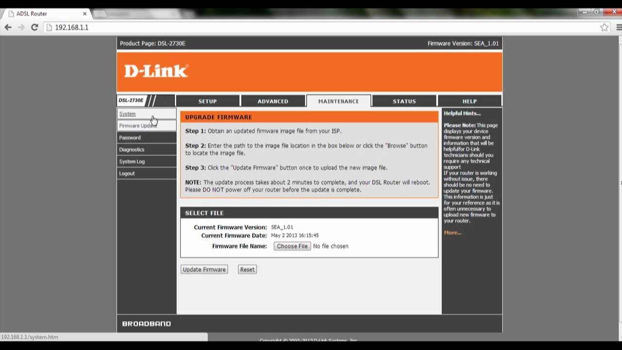Minimize the browser window
Viewport: 622px width, 350px height.
click(584, 12)
